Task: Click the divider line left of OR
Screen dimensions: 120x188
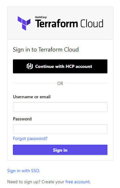Action: (34, 83)
